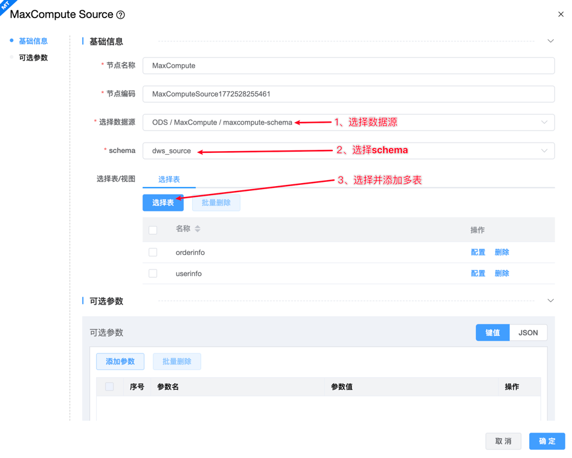Go to 基础信息 in the side navigation
The image size is (572, 458).
33,41
